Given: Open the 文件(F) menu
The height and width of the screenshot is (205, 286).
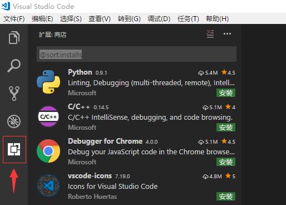Looking at the screenshot, I should (14, 19).
